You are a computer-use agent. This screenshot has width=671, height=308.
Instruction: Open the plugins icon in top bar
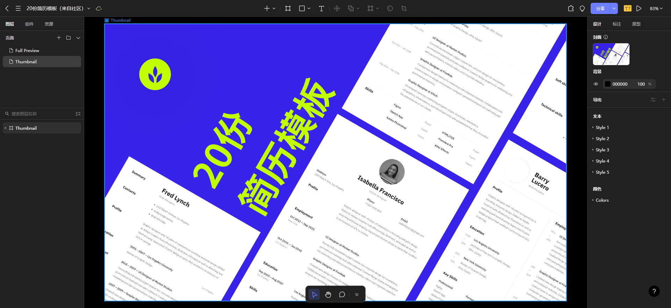click(571, 8)
